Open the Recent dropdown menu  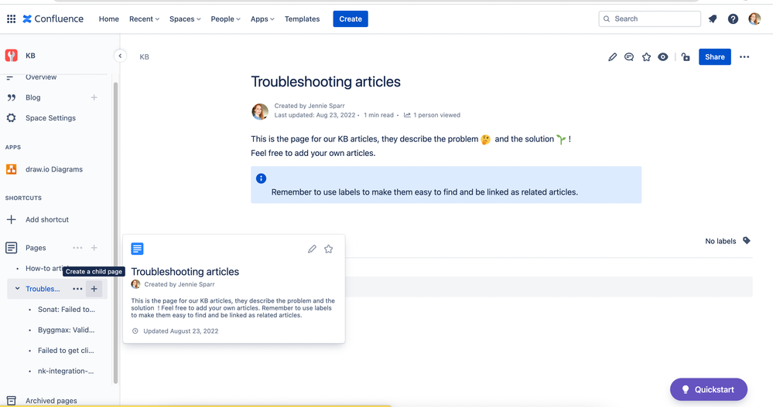click(x=144, y=19)
